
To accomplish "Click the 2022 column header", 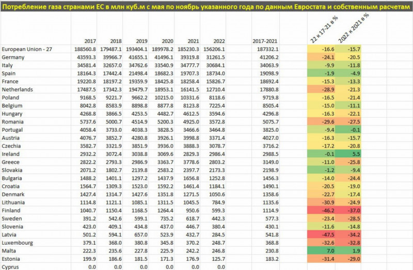I will (219, 41).
